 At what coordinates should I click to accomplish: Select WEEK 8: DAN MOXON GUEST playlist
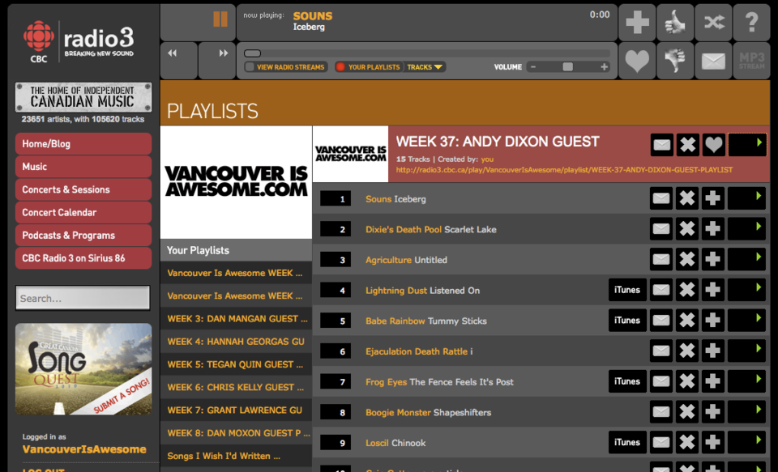point(236,433)
